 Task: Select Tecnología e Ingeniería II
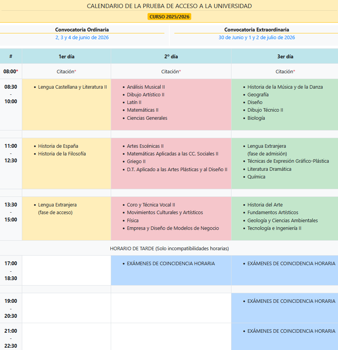[274, 228]
